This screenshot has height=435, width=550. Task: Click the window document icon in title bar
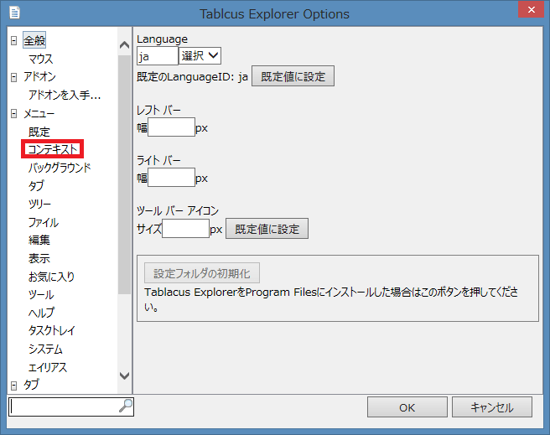(14, 13)
